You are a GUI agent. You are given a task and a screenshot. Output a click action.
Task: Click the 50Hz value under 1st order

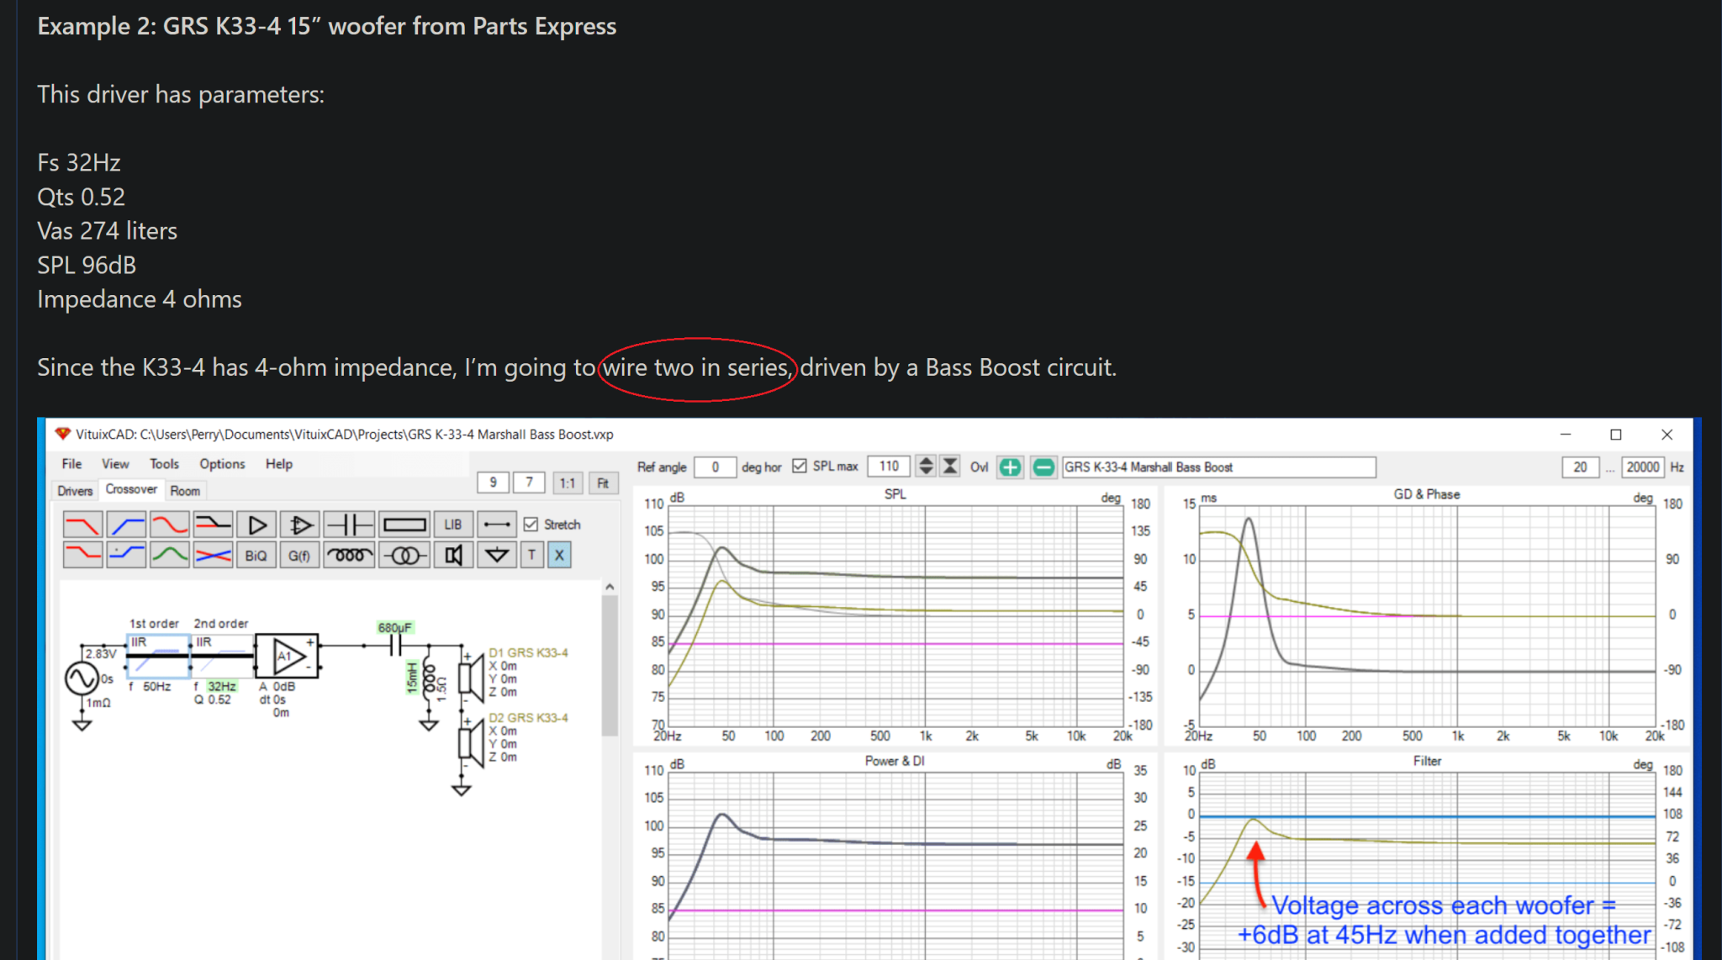[x=156, y=687]
